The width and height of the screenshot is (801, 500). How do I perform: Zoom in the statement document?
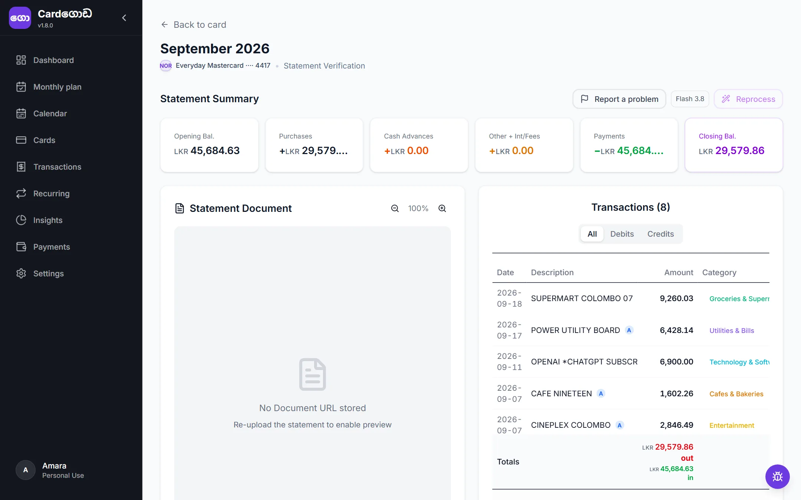(442, 209)
